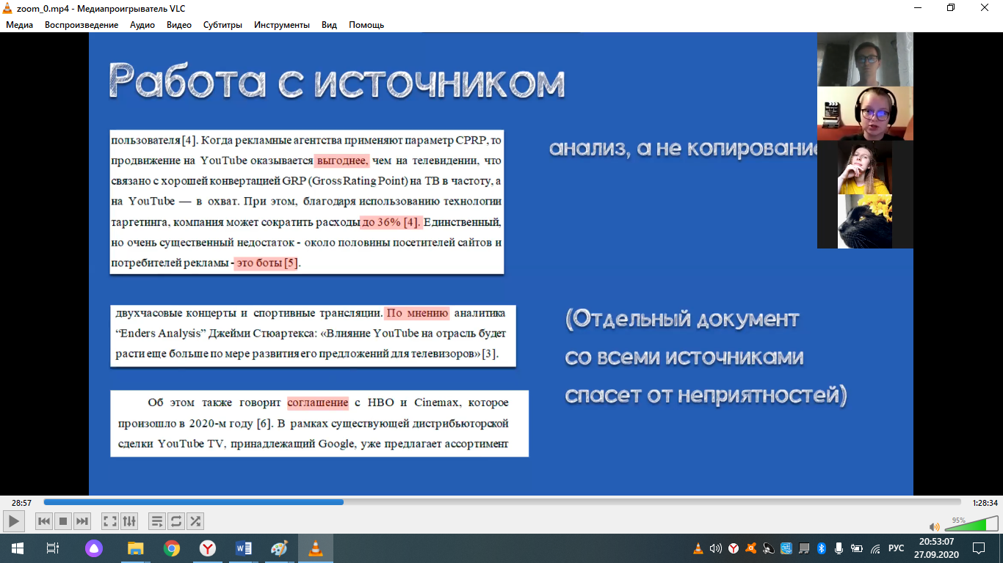Open File Explorer from taskbar

[x=136, y=548]
